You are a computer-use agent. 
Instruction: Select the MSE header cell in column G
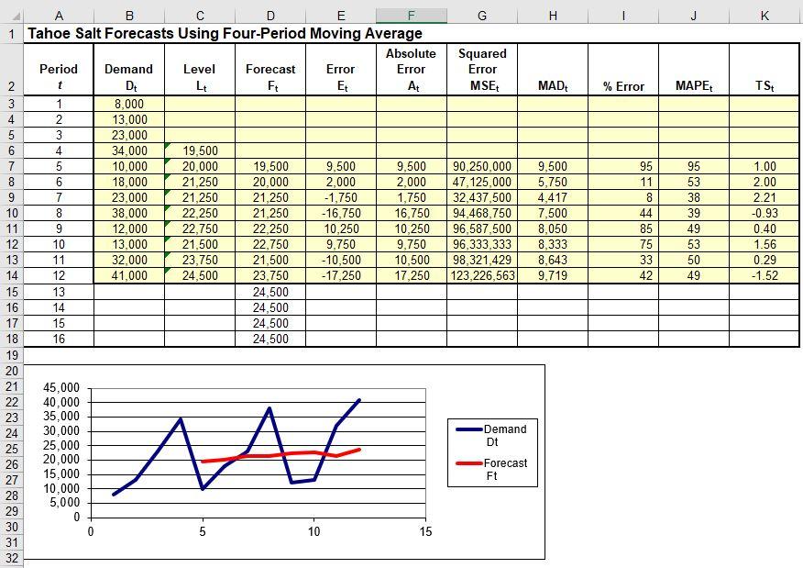point(480,69)
